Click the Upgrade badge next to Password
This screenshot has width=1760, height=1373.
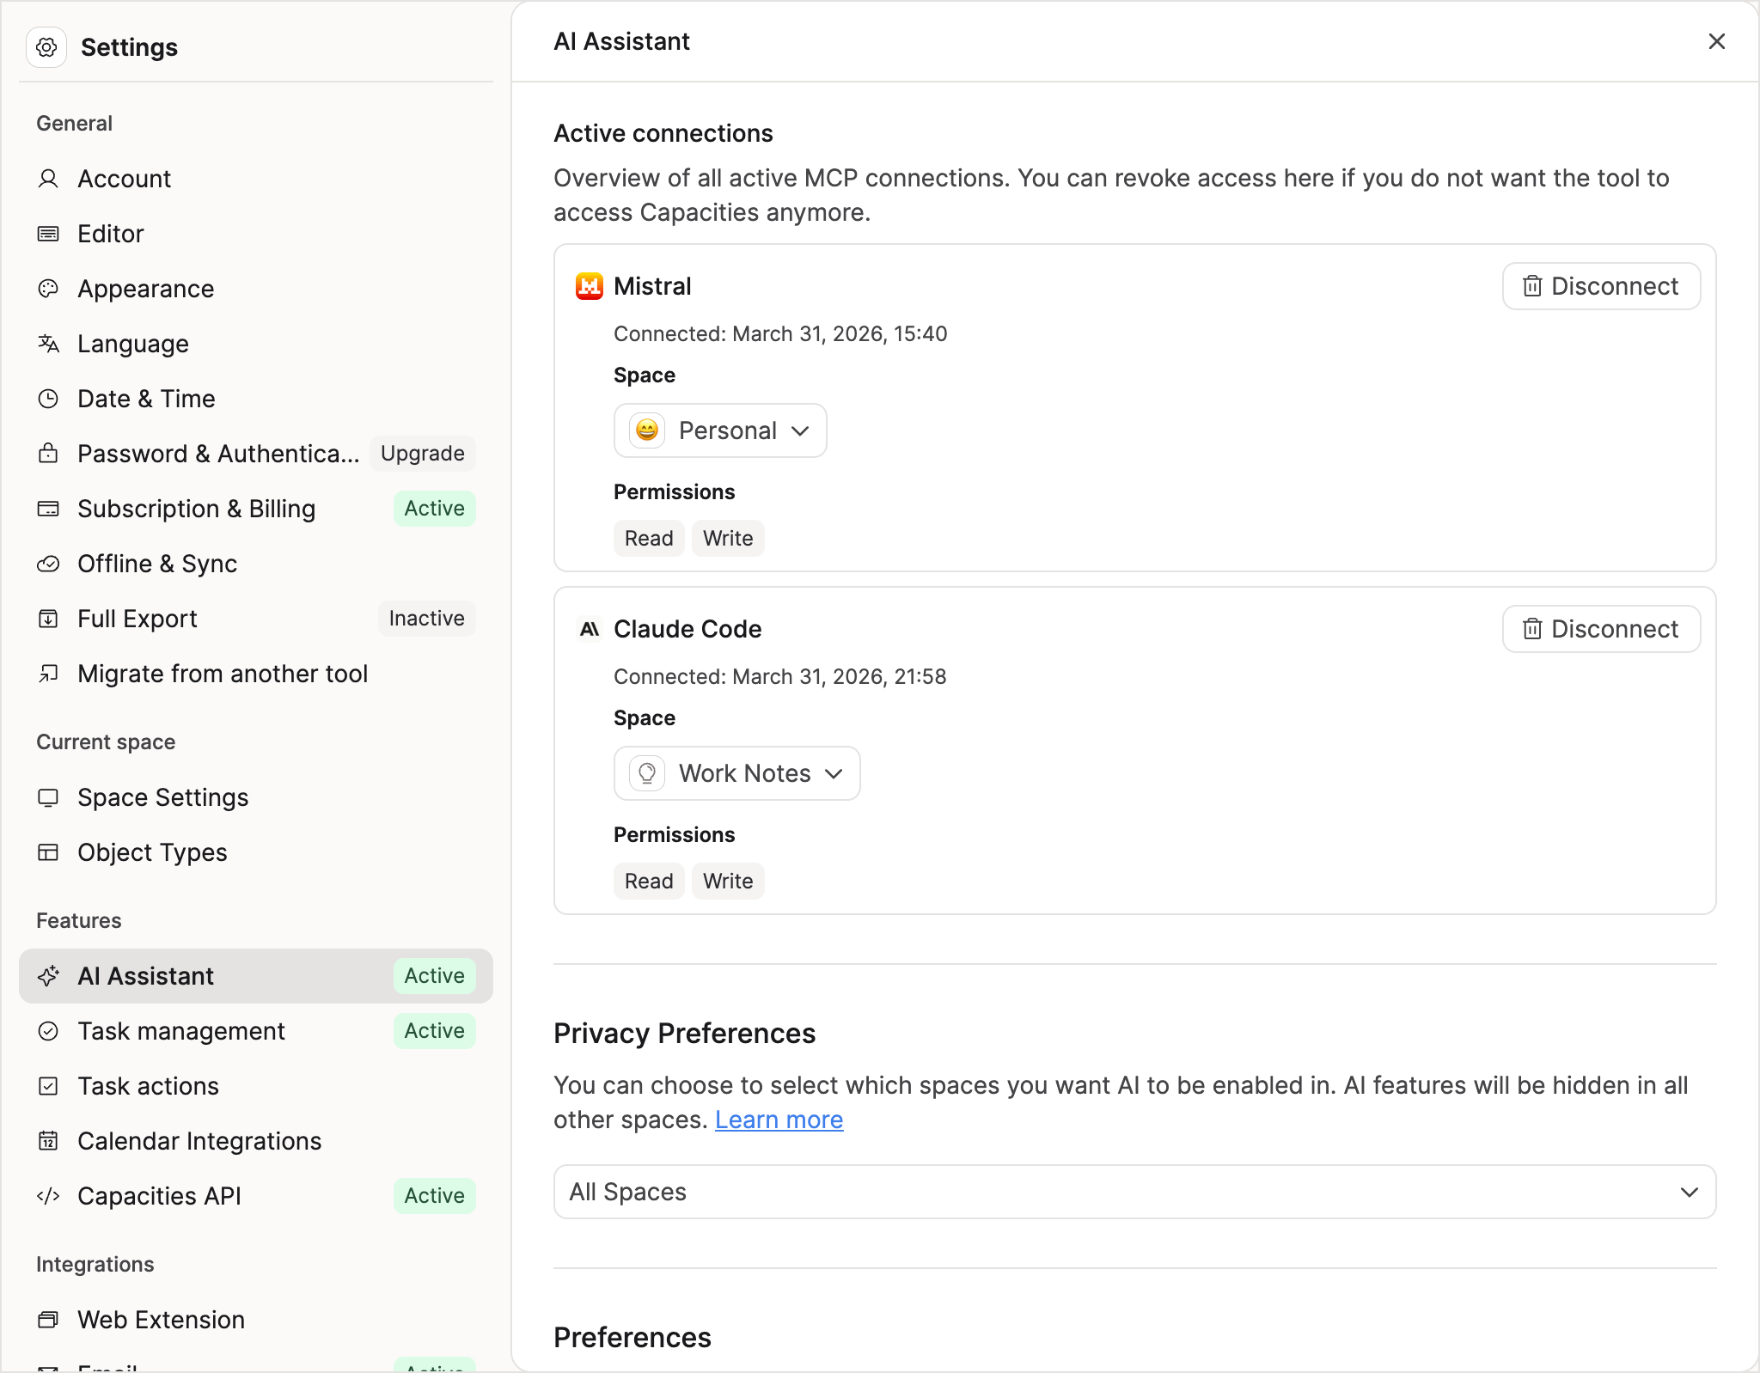coord(422,454)
